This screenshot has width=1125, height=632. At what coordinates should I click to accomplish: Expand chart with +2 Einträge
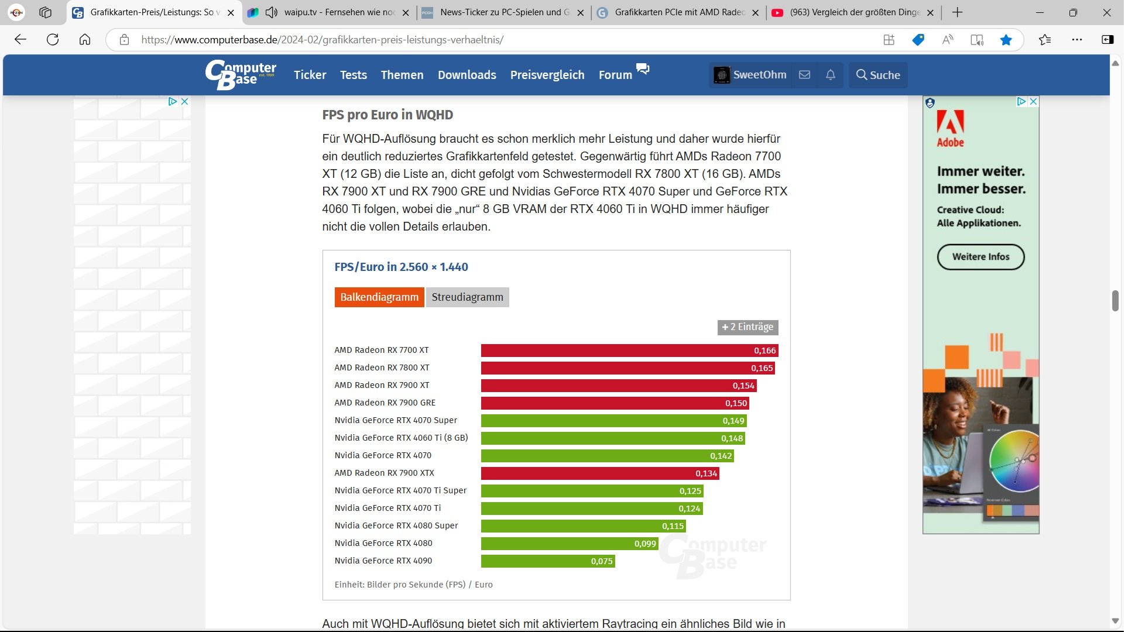coord(747,327)
